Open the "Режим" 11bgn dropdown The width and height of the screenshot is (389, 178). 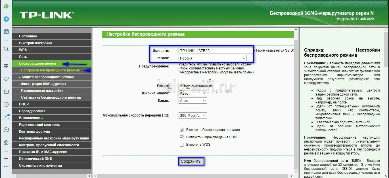pyautogui.click(x=207, y=86)
